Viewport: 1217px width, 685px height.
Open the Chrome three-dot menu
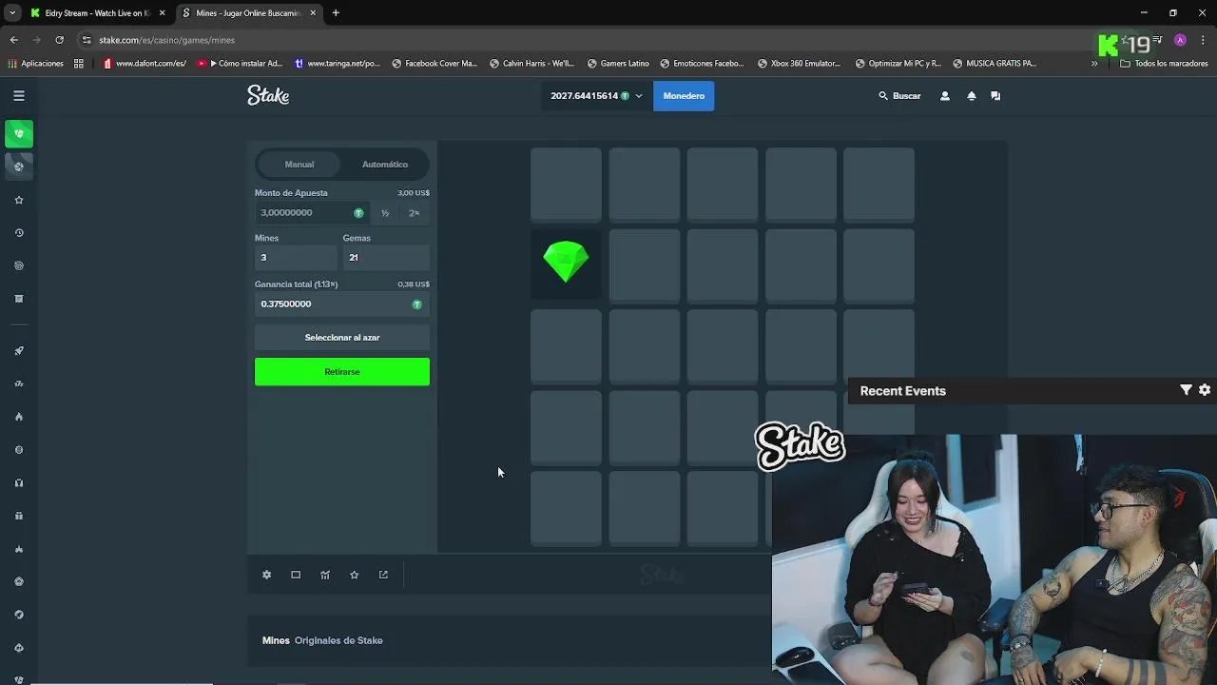tap(1203, 40)
